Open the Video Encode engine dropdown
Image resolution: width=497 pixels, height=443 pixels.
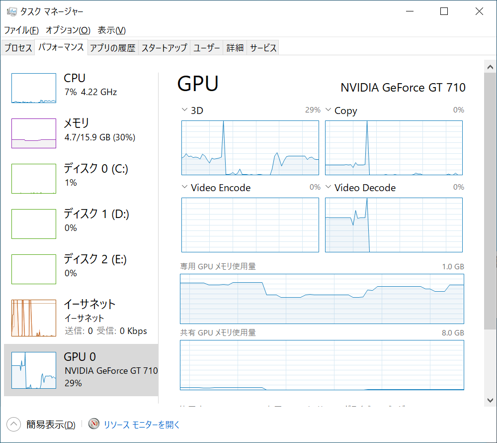(185, 188)
